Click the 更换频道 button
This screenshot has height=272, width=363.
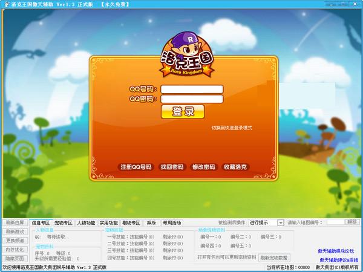(15, 241)
